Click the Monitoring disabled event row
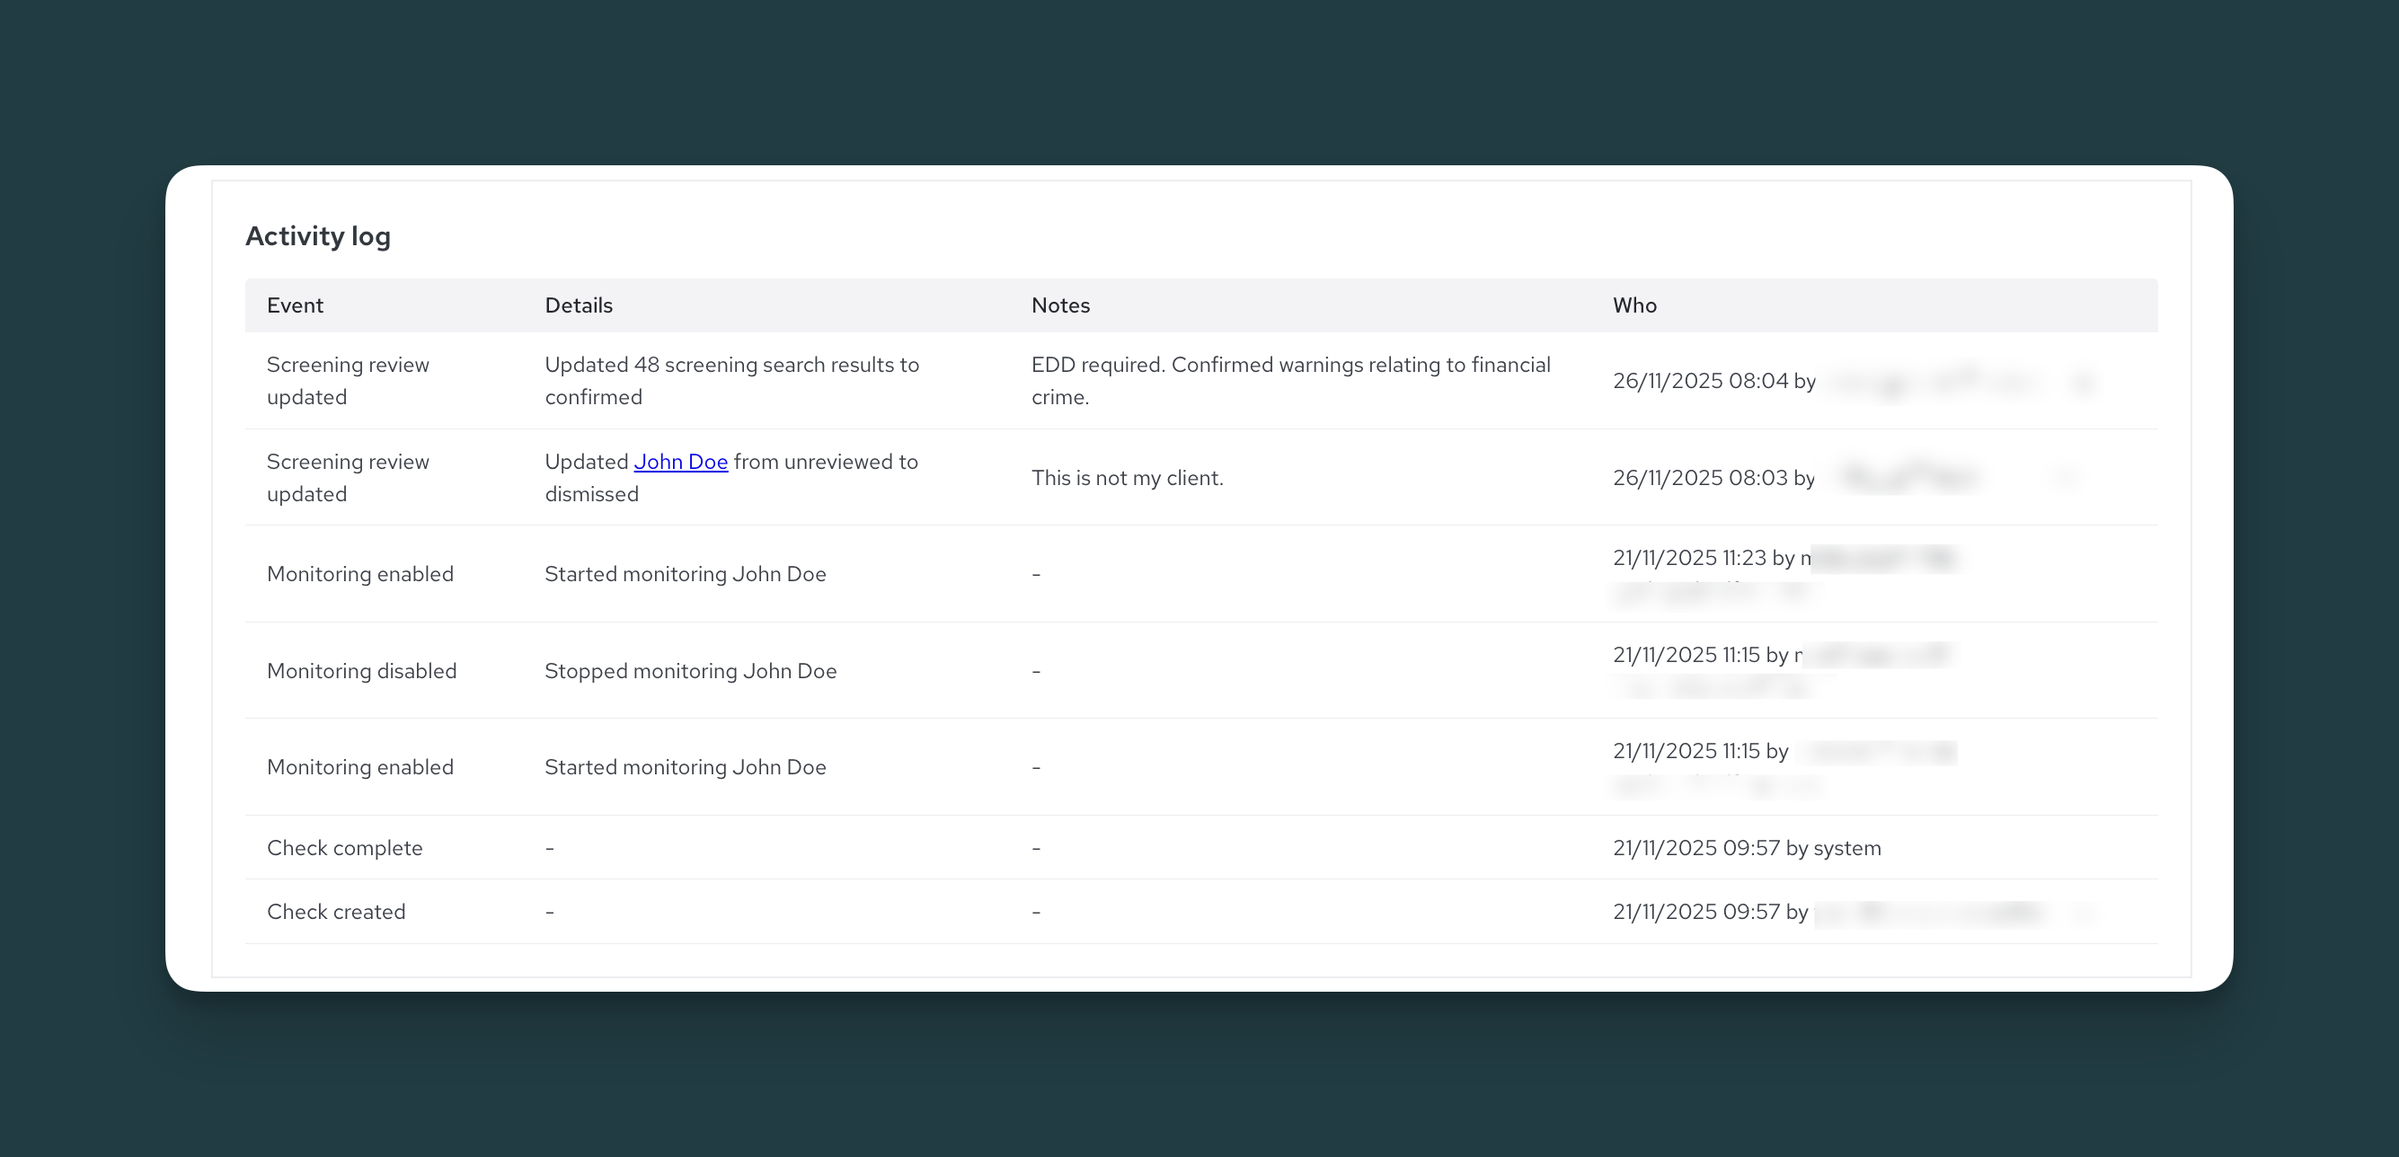 (x=1201, y=670)
